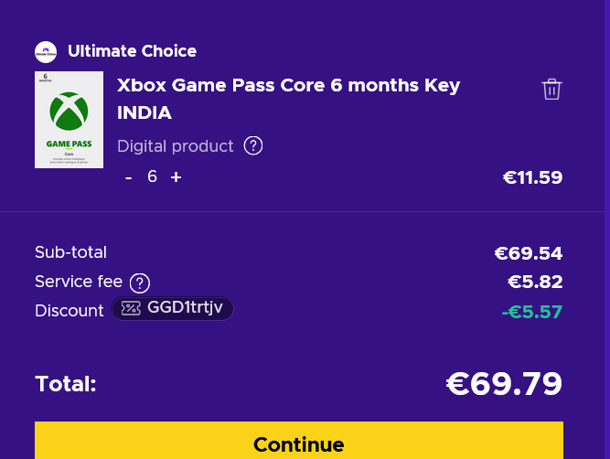This screenshot has height=459, width=610.
Task: Click the coupon ticket icon in discount chip
Action: click(131, 308)
